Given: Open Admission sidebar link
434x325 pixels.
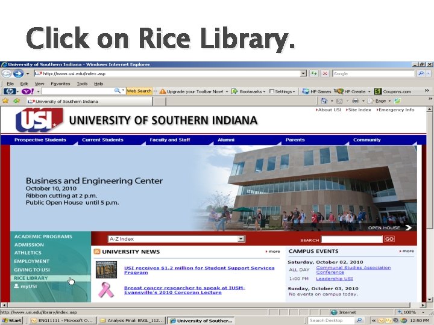Looking at the screenshot, I should point(29,245).
